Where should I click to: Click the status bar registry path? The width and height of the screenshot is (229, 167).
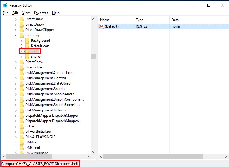(x=40, y=164)
